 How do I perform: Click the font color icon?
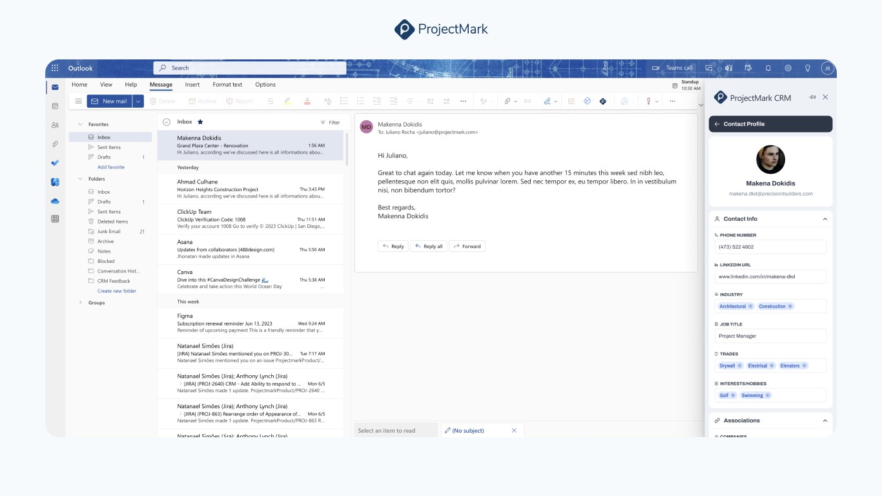(x=307, y=101)
